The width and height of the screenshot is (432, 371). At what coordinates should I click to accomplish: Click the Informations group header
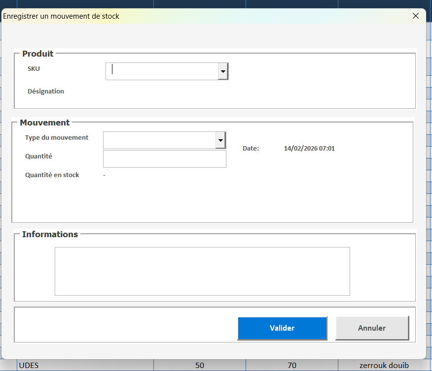coord(50,234)
